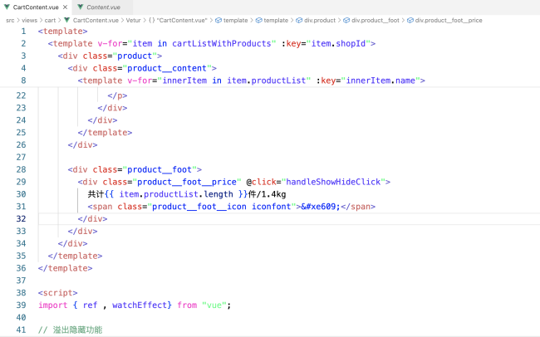Click the cube icon before first template breadcrumb
The height and width of the screenshot is (337, 540).
[218, 20]
